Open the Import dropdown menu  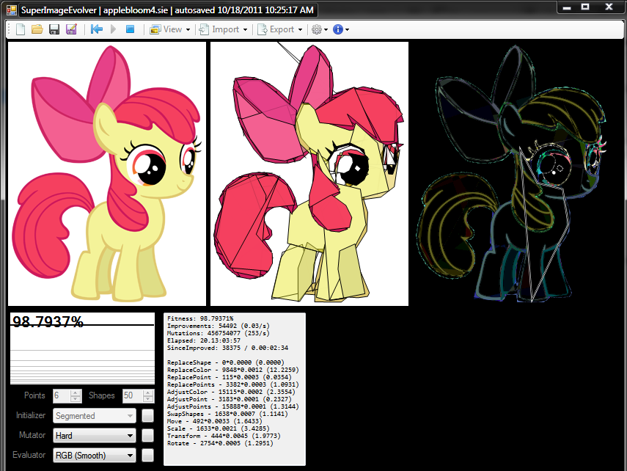pos(223,29)
